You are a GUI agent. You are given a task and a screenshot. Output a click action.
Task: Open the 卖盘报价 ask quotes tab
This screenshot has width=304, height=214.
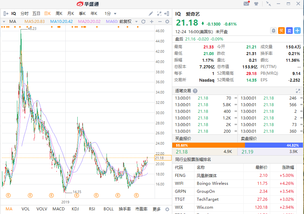click(270, 139)
